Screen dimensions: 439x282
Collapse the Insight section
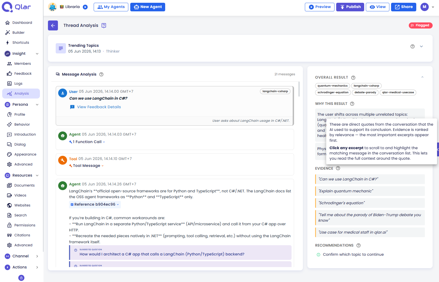(x=37, y=54)
